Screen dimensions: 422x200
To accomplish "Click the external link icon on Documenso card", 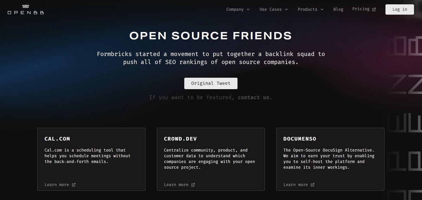I will point(313,185).
